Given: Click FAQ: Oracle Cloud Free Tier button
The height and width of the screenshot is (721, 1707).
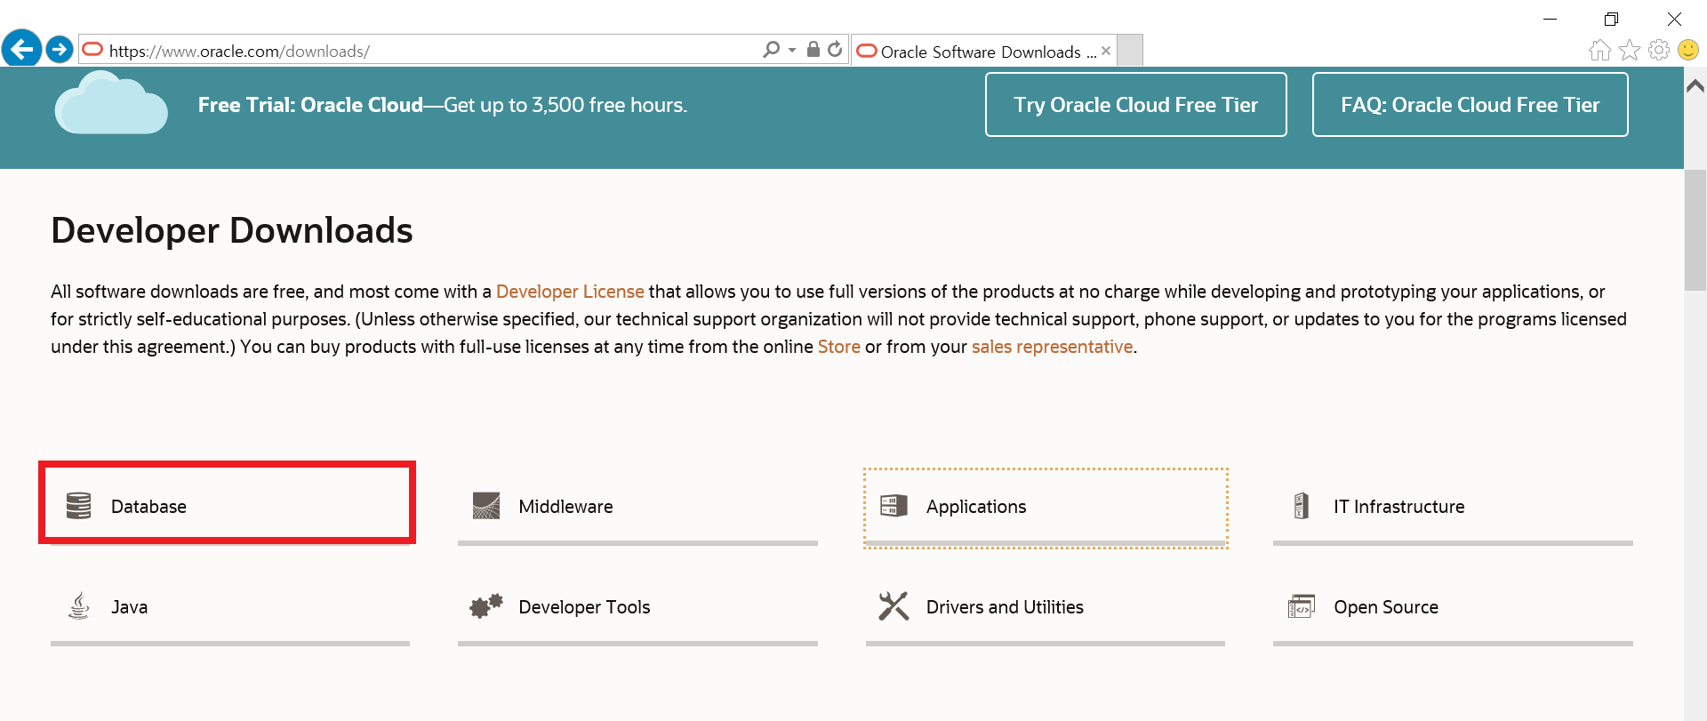Looking at the screenshot, I should (1471, 105).
